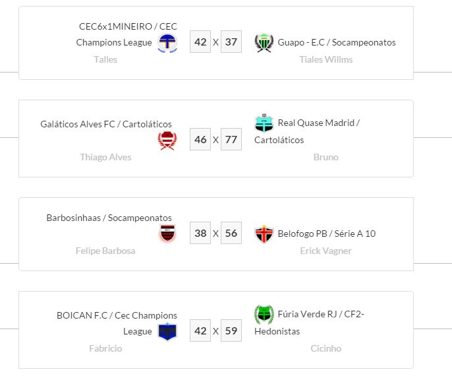Viewport: 452px width, 376px height.
Task: Open Belofogo PB / Série A 10 team
Action: [x=327, y=234]
